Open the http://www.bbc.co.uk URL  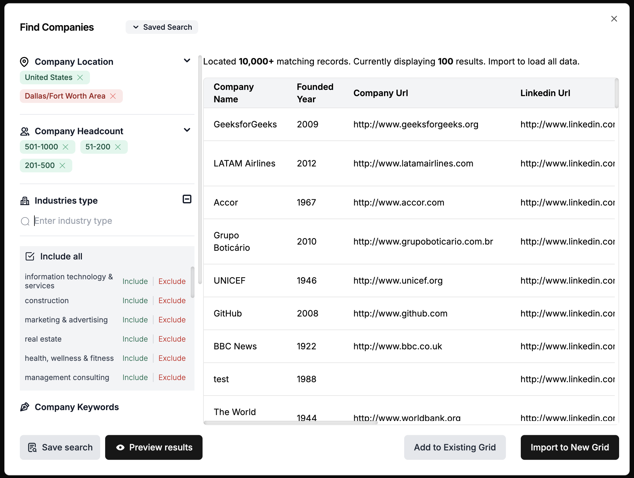398,346
